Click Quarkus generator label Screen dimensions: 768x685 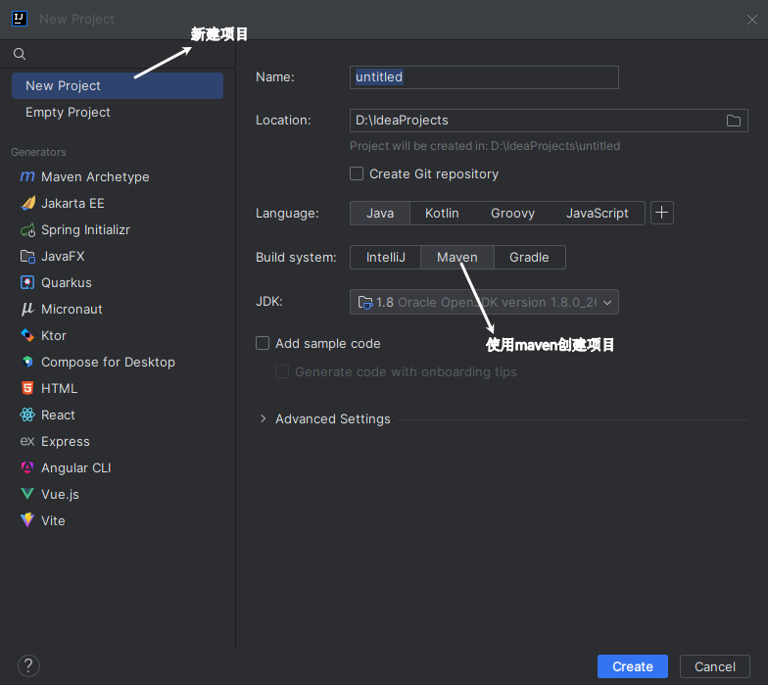[x=67, y=282]
